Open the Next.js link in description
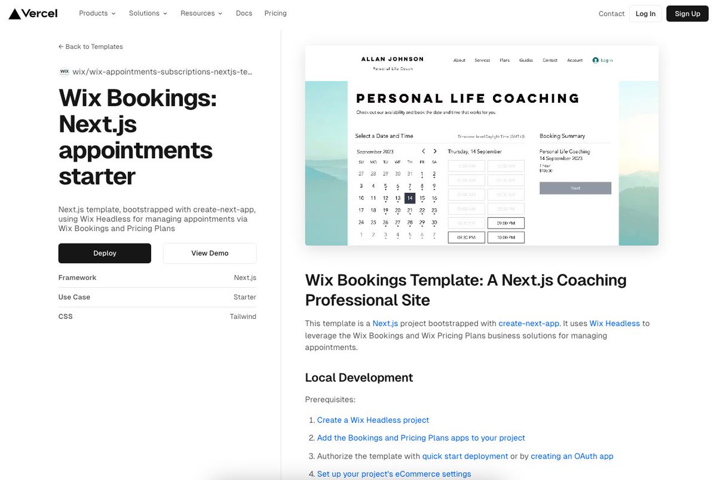 click(x=385, y=324)
